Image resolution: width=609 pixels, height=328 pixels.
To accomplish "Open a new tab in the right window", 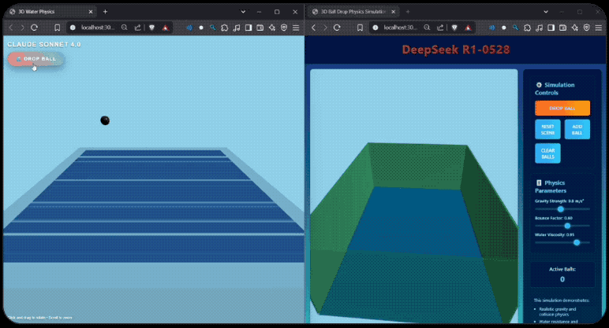I will pyautogui.click(x=408, y=12).
